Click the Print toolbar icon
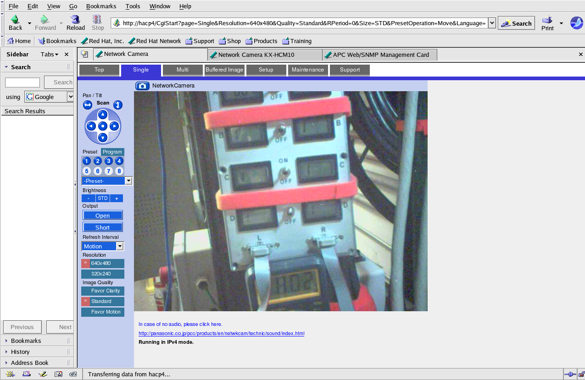This screenshot has width=585, height=380. (x=547, y=23)
